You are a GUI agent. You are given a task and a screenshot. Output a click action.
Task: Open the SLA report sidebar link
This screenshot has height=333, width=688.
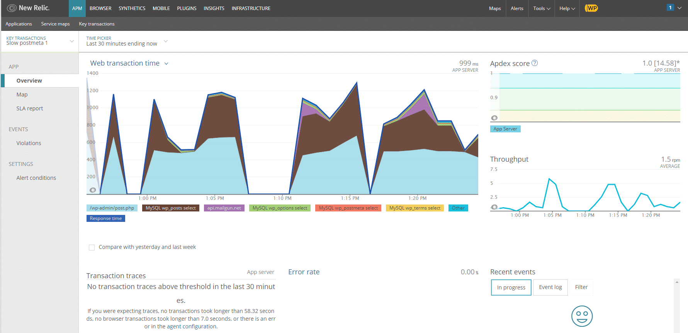click(x=30, y=108)
